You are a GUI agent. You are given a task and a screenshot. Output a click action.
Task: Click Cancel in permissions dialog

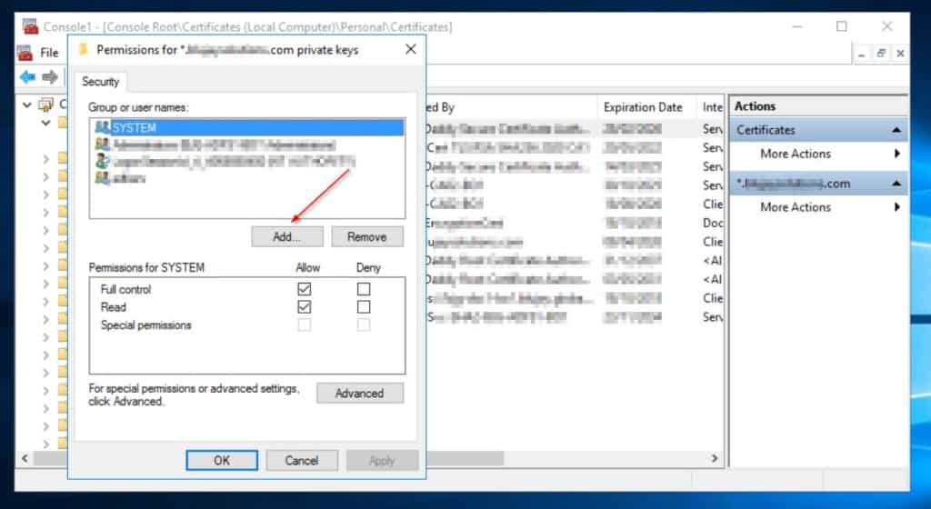[302, 460]
